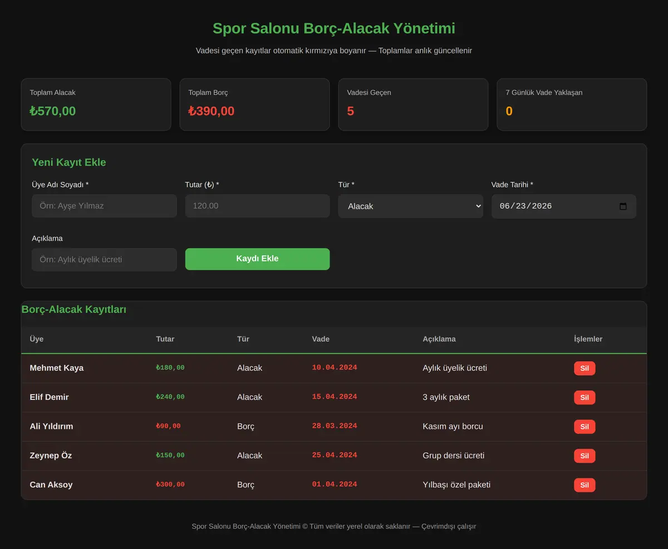
Task: Delete Mehmet Kaya's record with Sil
Action: click(x=584, y=368)
